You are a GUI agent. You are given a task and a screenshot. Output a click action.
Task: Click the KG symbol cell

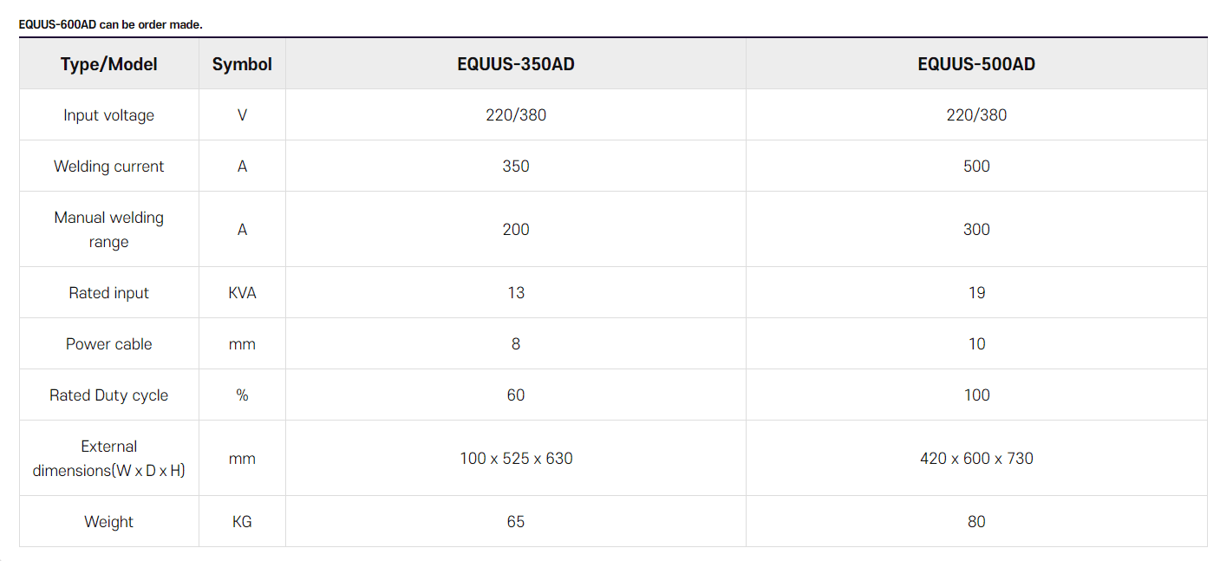(x=242, y=522)
